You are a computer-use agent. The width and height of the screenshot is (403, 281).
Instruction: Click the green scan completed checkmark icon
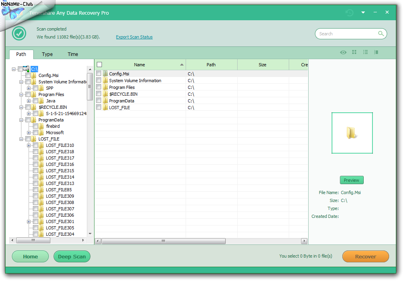19,33
